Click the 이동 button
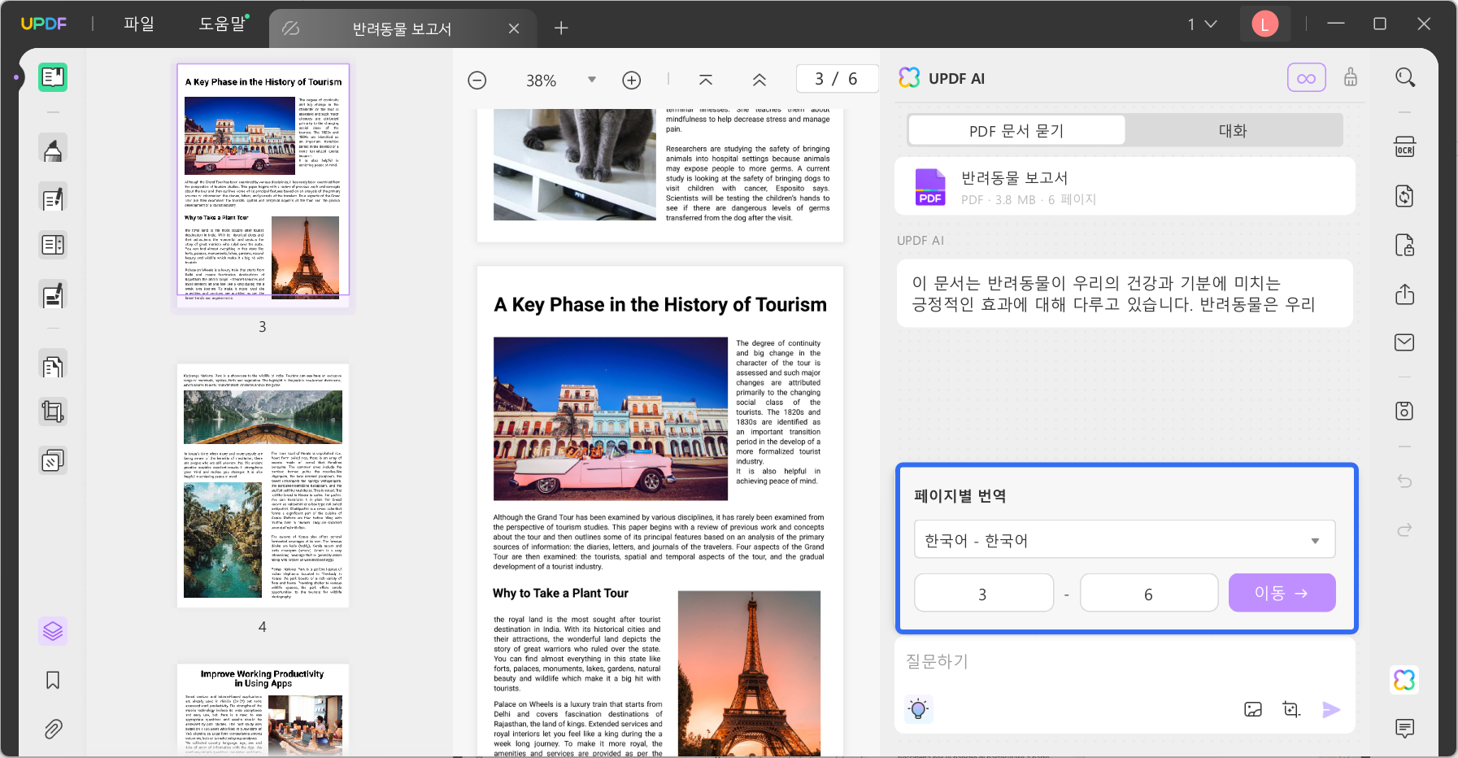This screenshot has width=1458, height=758. 1282,593
